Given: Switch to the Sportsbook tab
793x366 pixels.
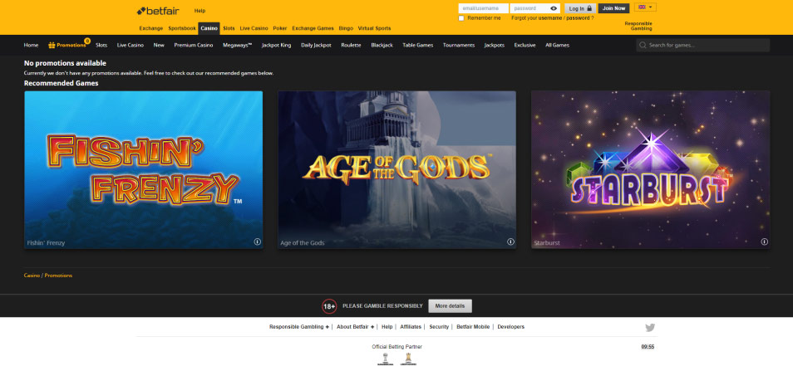Looking at the screenshot, I should click(182, 28).
